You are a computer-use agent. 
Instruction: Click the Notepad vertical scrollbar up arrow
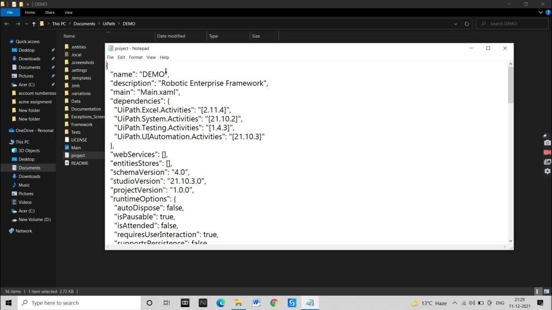[x=511, y=64]
